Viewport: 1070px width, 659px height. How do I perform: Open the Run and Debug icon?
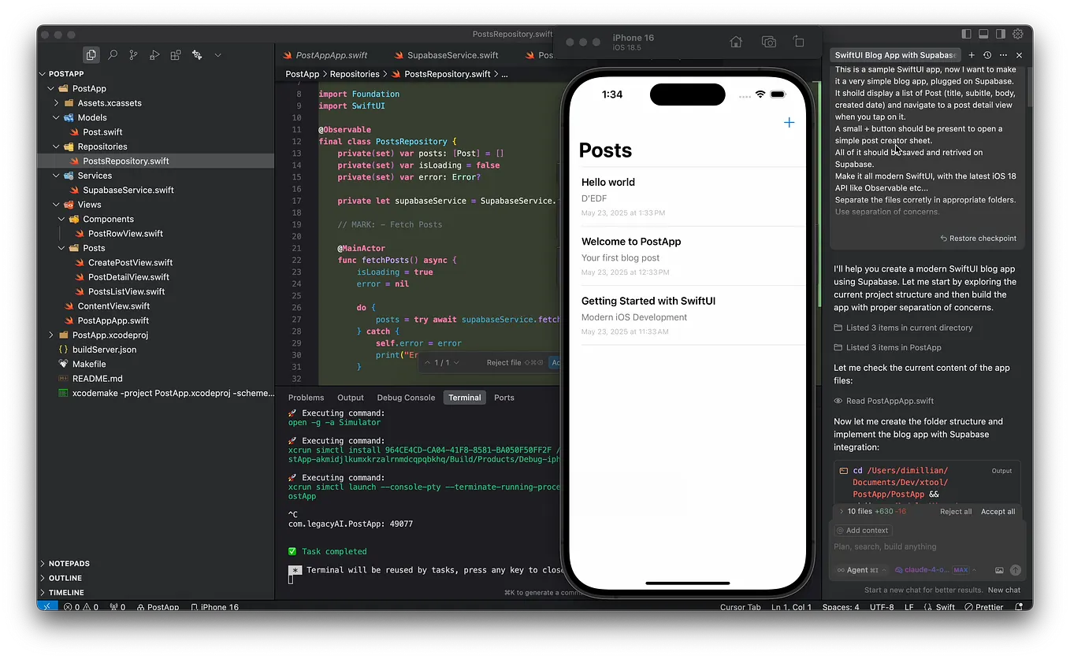point(153,55)
